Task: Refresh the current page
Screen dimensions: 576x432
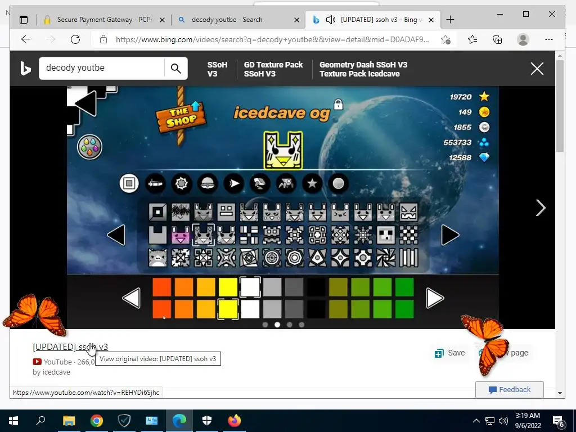Action: (75, 39)
